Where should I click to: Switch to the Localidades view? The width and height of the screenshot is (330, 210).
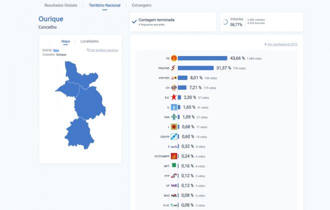pos(89,41)
